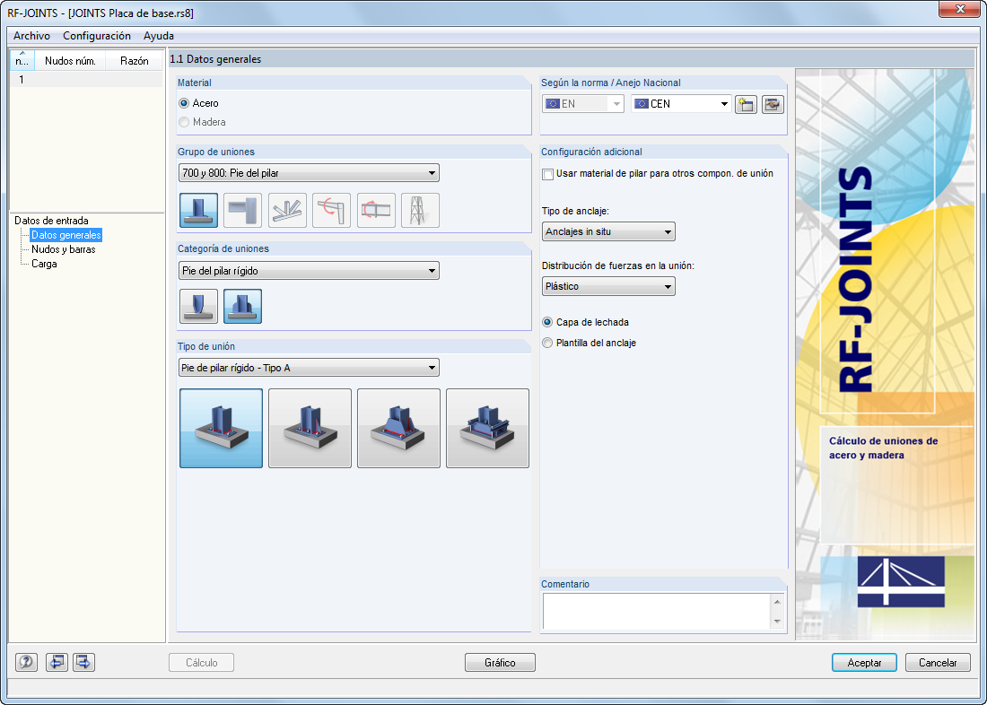Go to the previous input window icon

(x=57, y=662)
